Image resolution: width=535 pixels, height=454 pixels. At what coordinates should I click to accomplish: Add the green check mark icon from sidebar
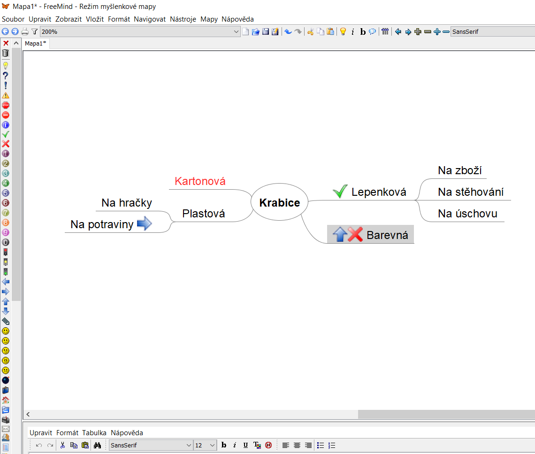(x=6, y=134)
